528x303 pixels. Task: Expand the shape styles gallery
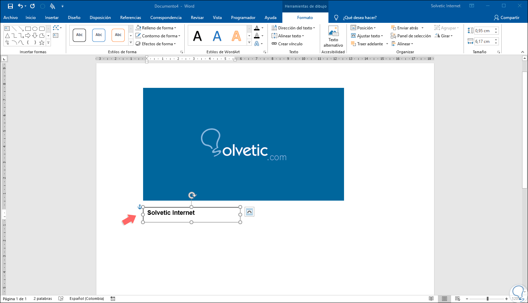point(131,43)
